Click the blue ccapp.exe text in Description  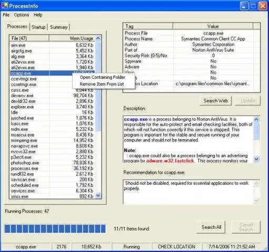point(136,119)
